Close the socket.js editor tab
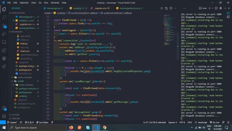This screenshot has height=131, width=232. pos(86,8)
